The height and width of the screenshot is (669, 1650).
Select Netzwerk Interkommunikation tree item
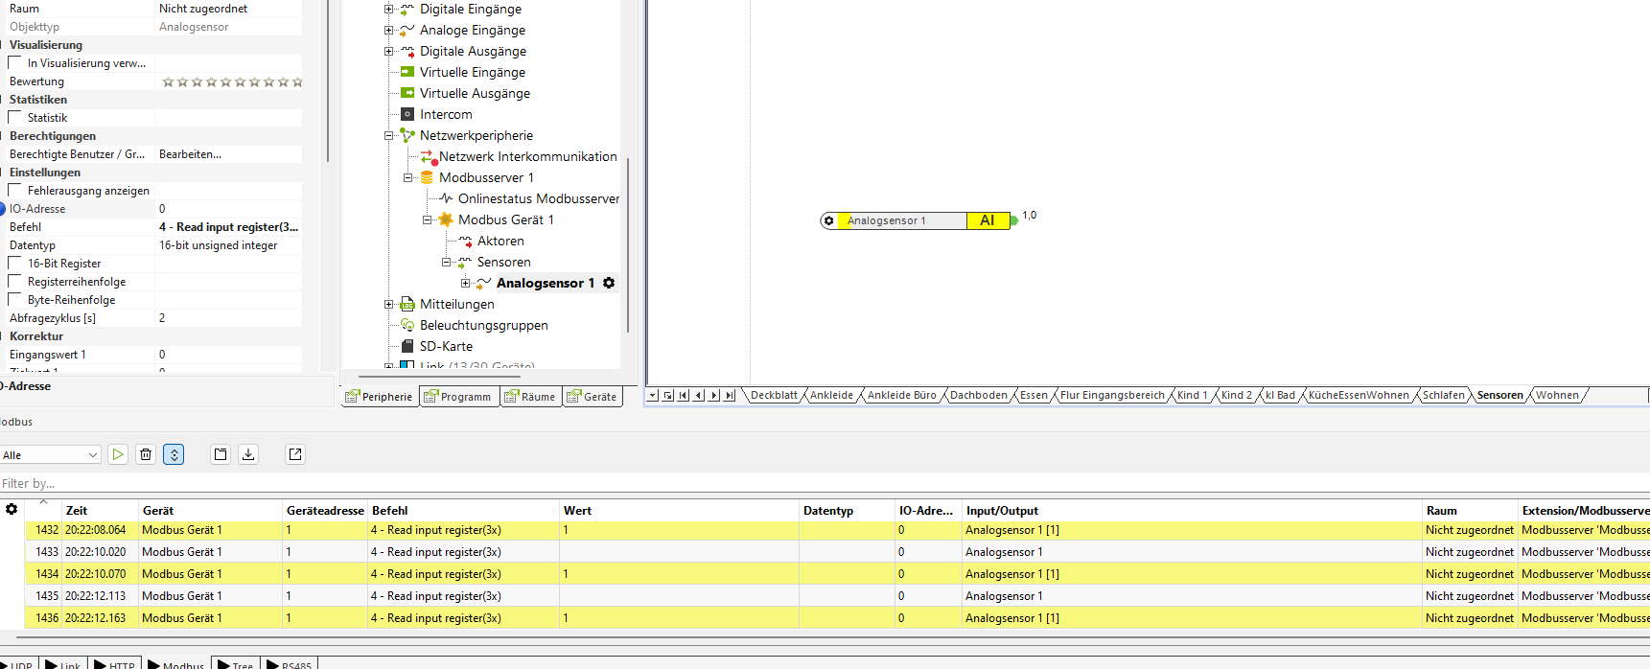528,156
